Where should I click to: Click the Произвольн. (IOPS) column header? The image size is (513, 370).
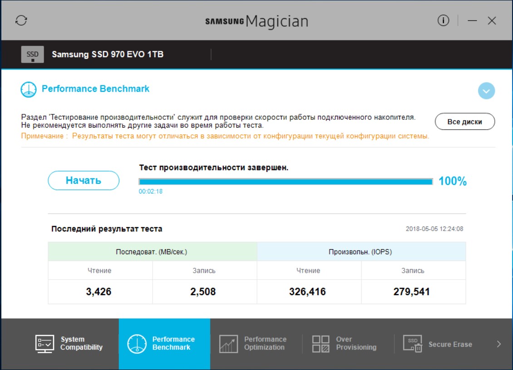coord(361,252)
